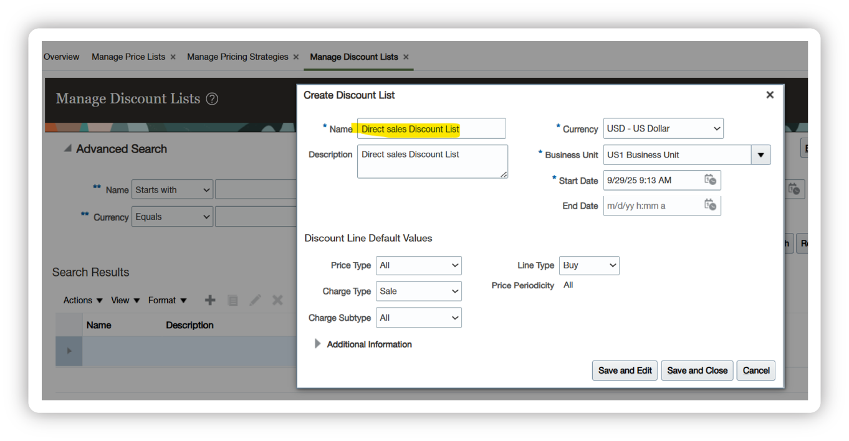The image size is (849, 441).
Task: Expand the Additional Information section
Action: [318, 344]
